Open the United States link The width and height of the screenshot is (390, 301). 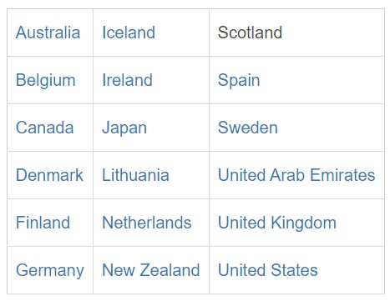267,270
